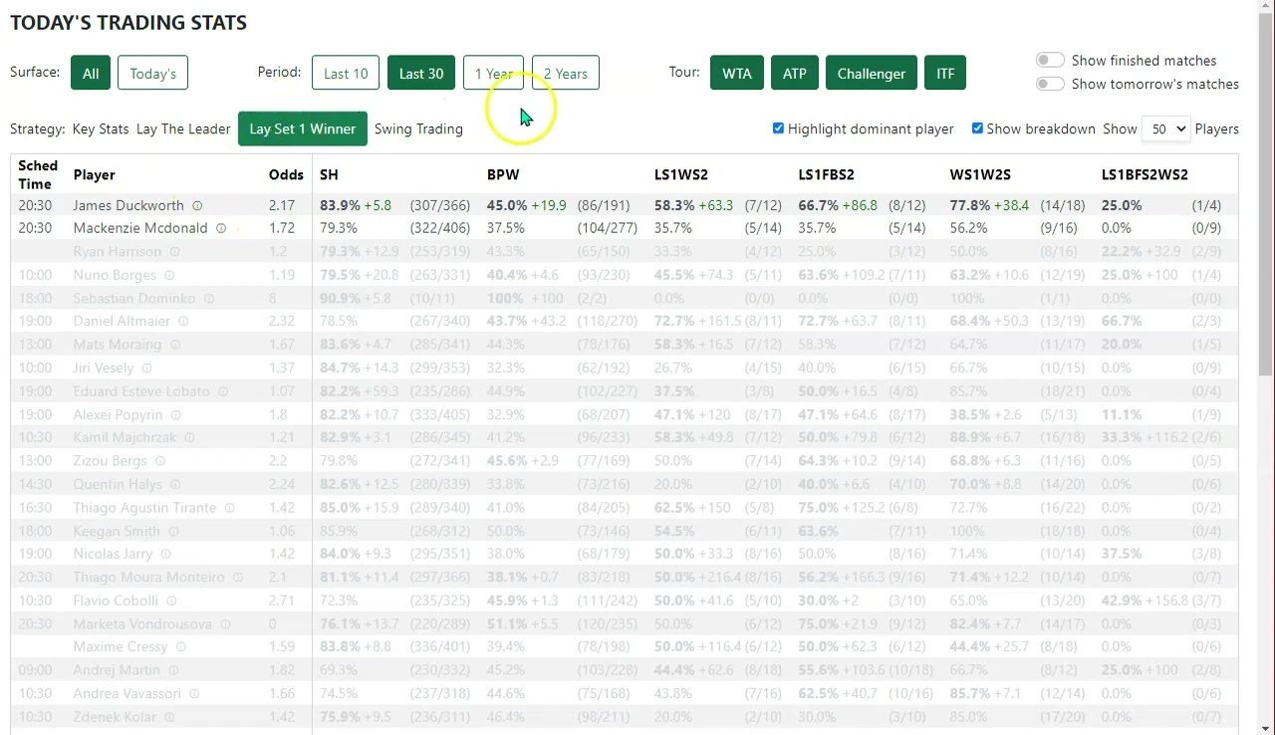Sort by WS1W2S column header
Viewport: 1275px width, 735px height.
click(x=980, y=174)
